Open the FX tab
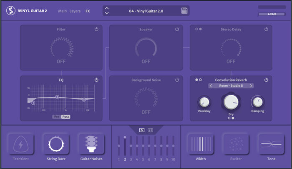This screenshot has height=169, width=292. pos(88,11)
